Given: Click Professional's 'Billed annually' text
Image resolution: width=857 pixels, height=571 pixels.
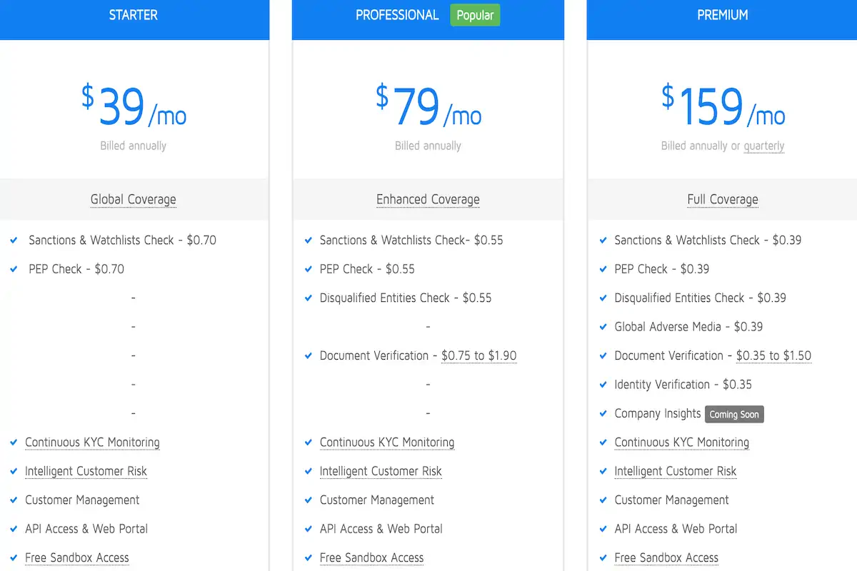Looking at the screenshot, I should (x=428, y=146).
